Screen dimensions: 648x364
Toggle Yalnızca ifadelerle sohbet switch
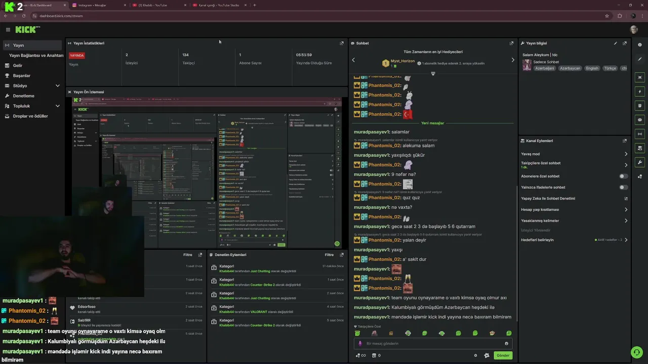tap(624, 188)
